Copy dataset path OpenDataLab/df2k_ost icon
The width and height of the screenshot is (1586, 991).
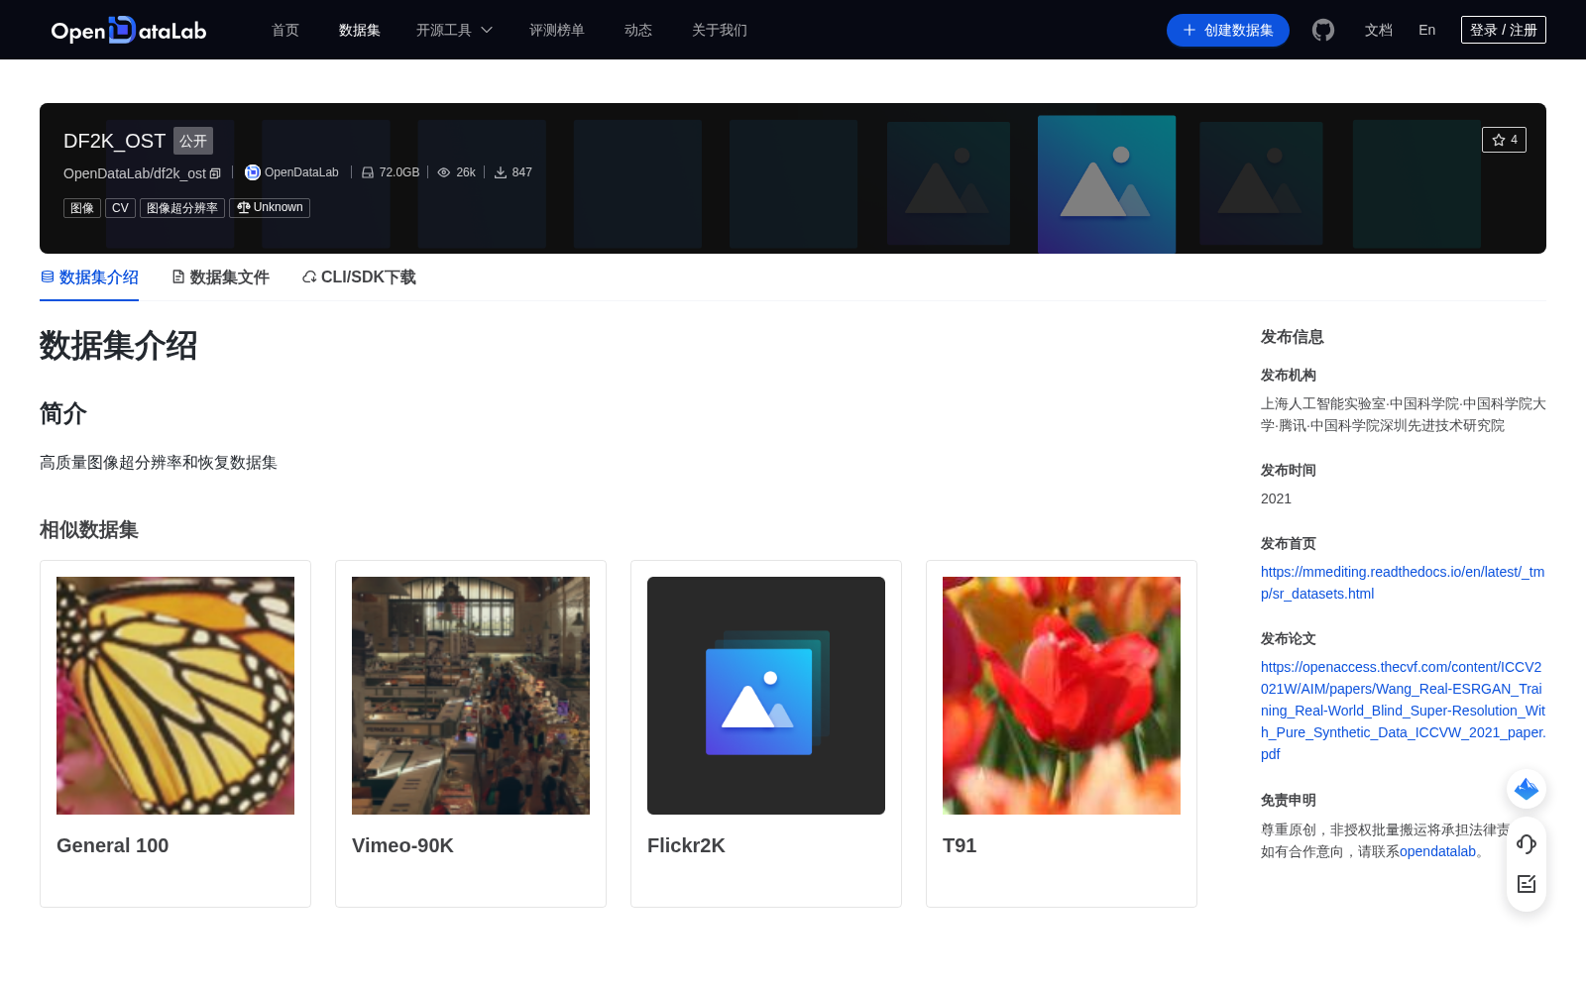point(215,174)
